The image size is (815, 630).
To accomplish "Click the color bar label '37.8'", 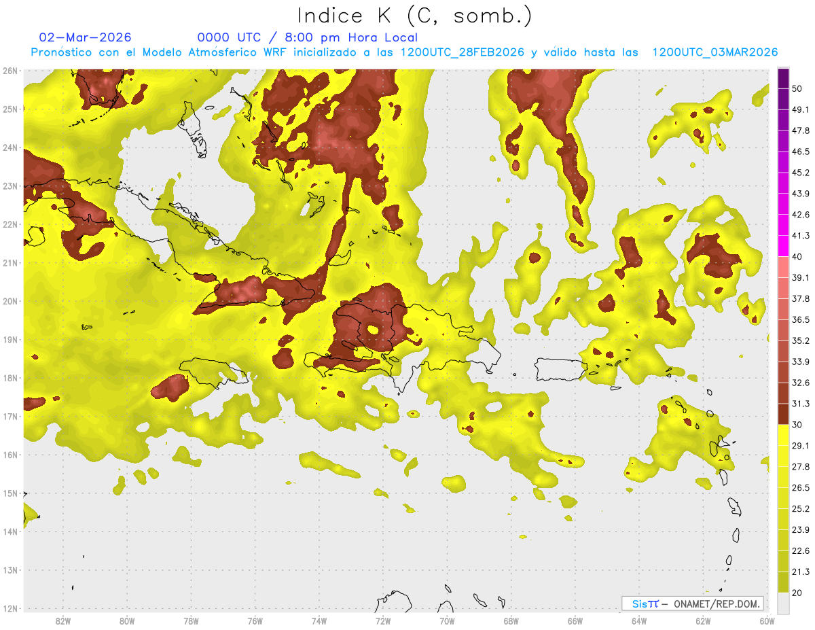I will pos(801,298).
